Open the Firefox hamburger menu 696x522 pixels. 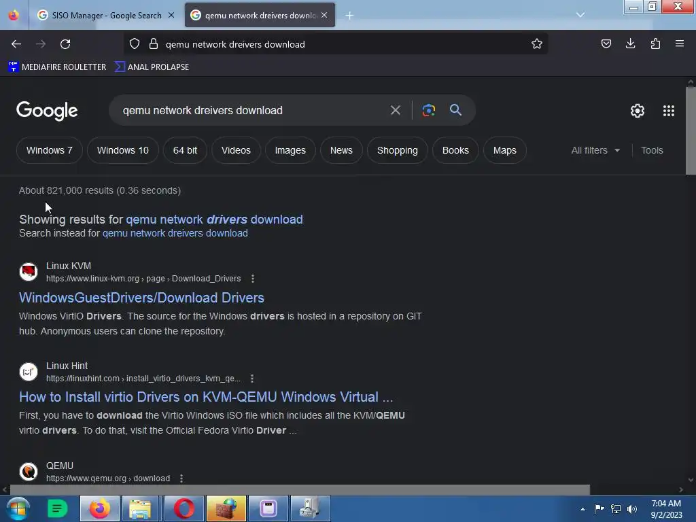(x=680, y=44)
